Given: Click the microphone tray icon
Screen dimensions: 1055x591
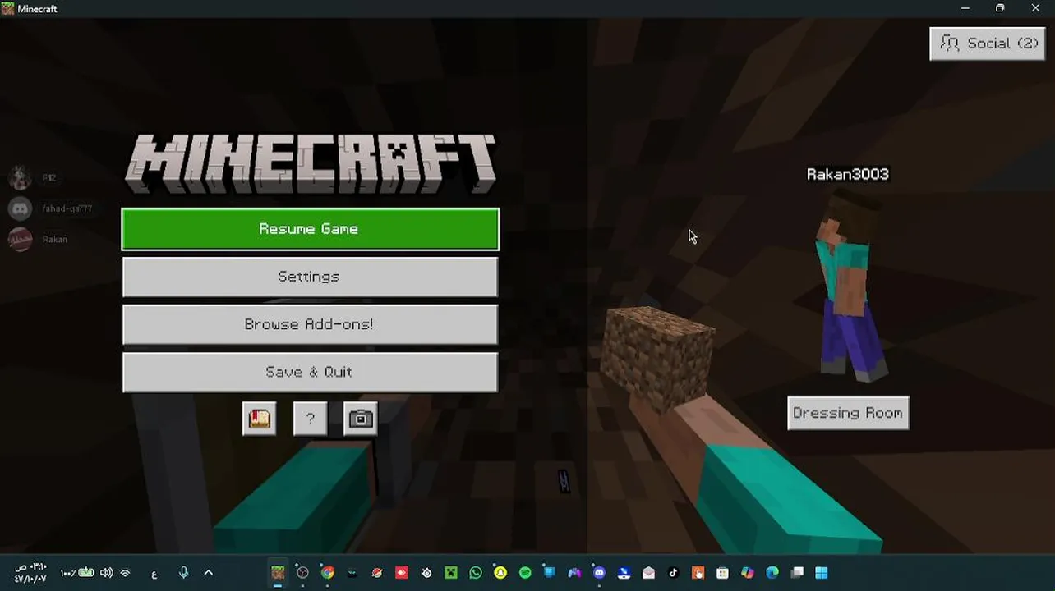Looking at the screenshot, I should (x=184, y=573).
